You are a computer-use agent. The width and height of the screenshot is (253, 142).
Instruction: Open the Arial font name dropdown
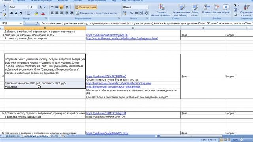(x=27, y=7)
